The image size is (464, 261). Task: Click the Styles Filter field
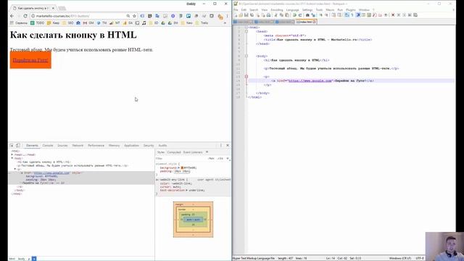181,159
